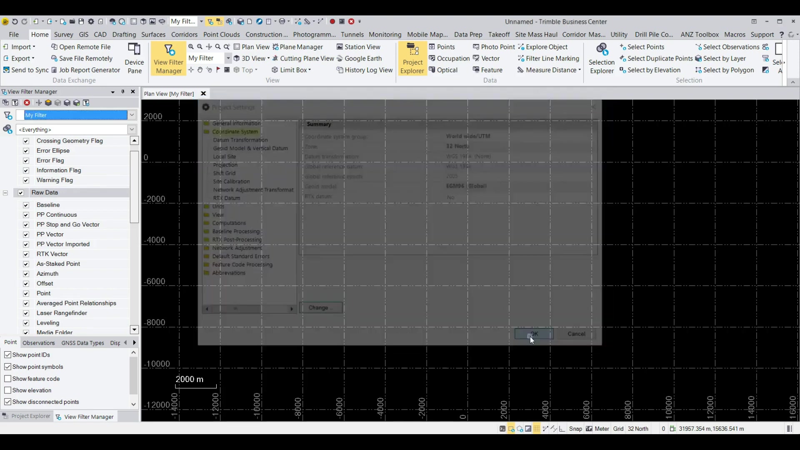Switch to the CAD ribbon tab

click(100, 35)
